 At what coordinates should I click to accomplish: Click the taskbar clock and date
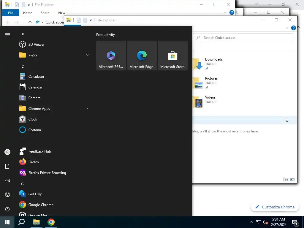278,222
